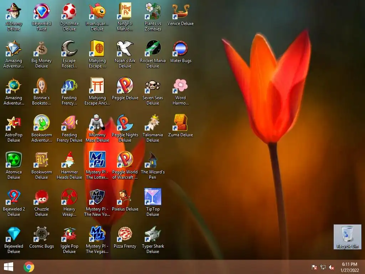The height and width of the screenshot is (274, 365).
Task: Open the Windows Start menu
Action: coord(9,267)
